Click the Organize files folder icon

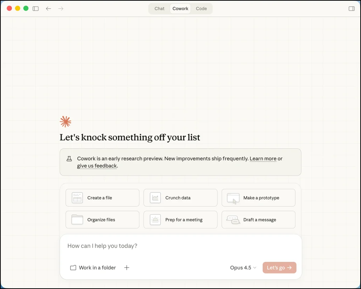tap(77, 220)
